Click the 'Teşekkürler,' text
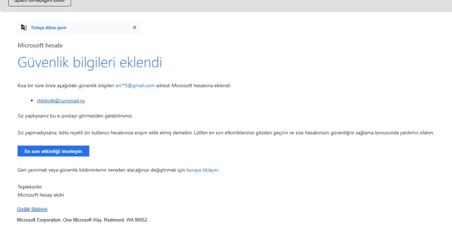 tap(30, 187)
